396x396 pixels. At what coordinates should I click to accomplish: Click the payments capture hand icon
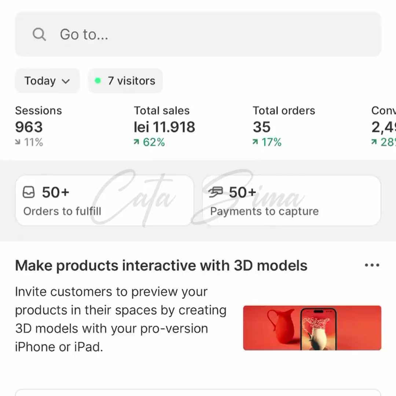(x=216, y=192)
